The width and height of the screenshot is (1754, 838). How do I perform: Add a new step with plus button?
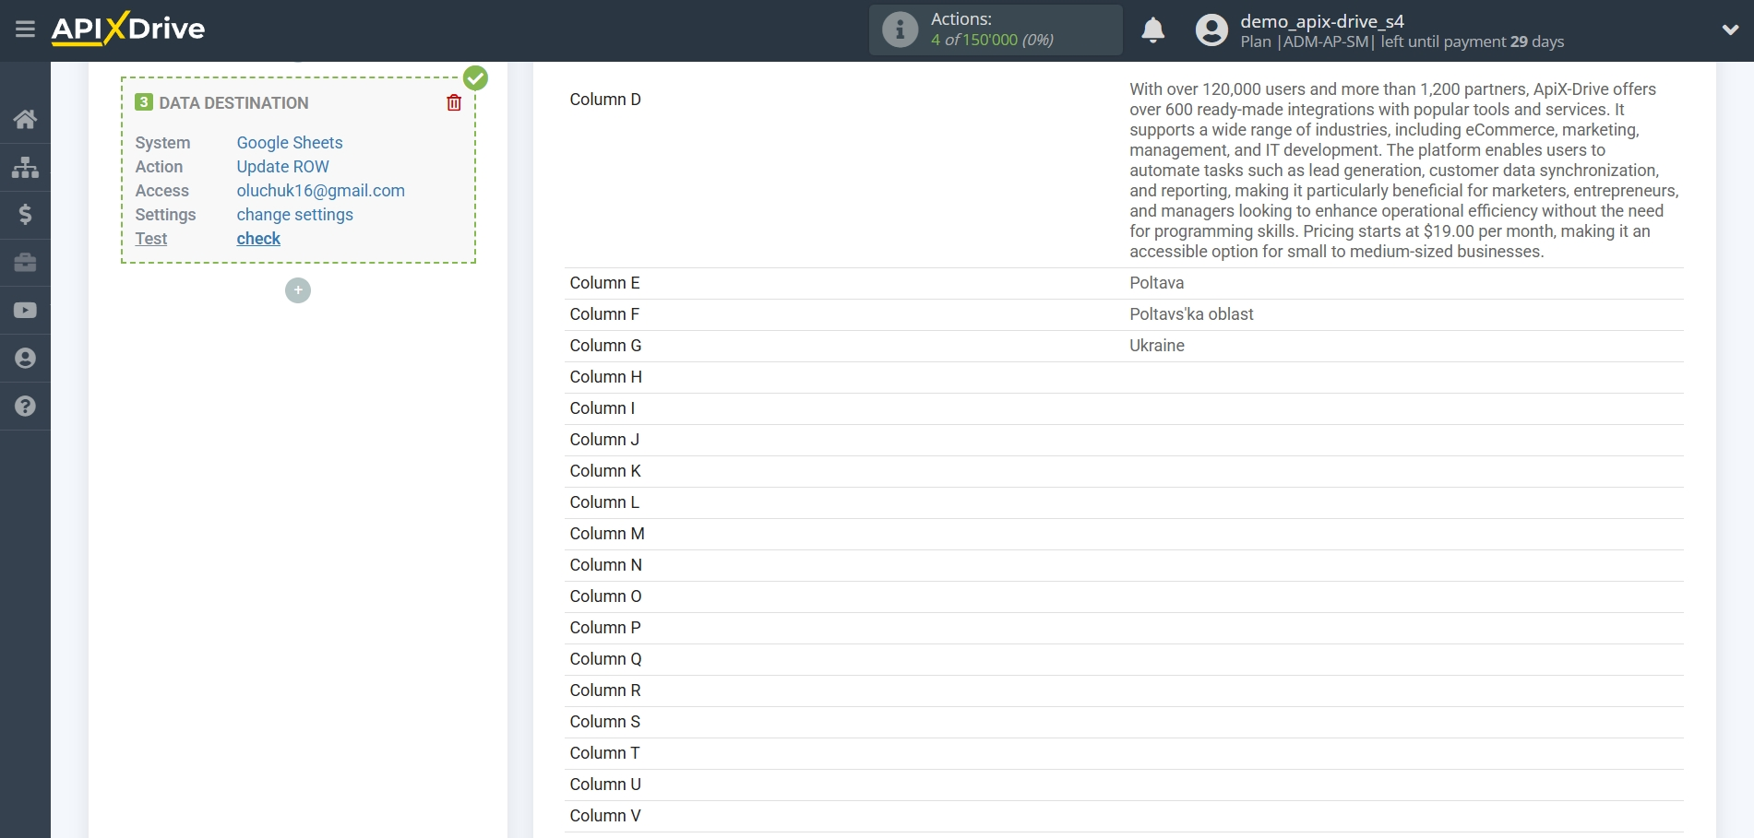[x=298, y=290]
